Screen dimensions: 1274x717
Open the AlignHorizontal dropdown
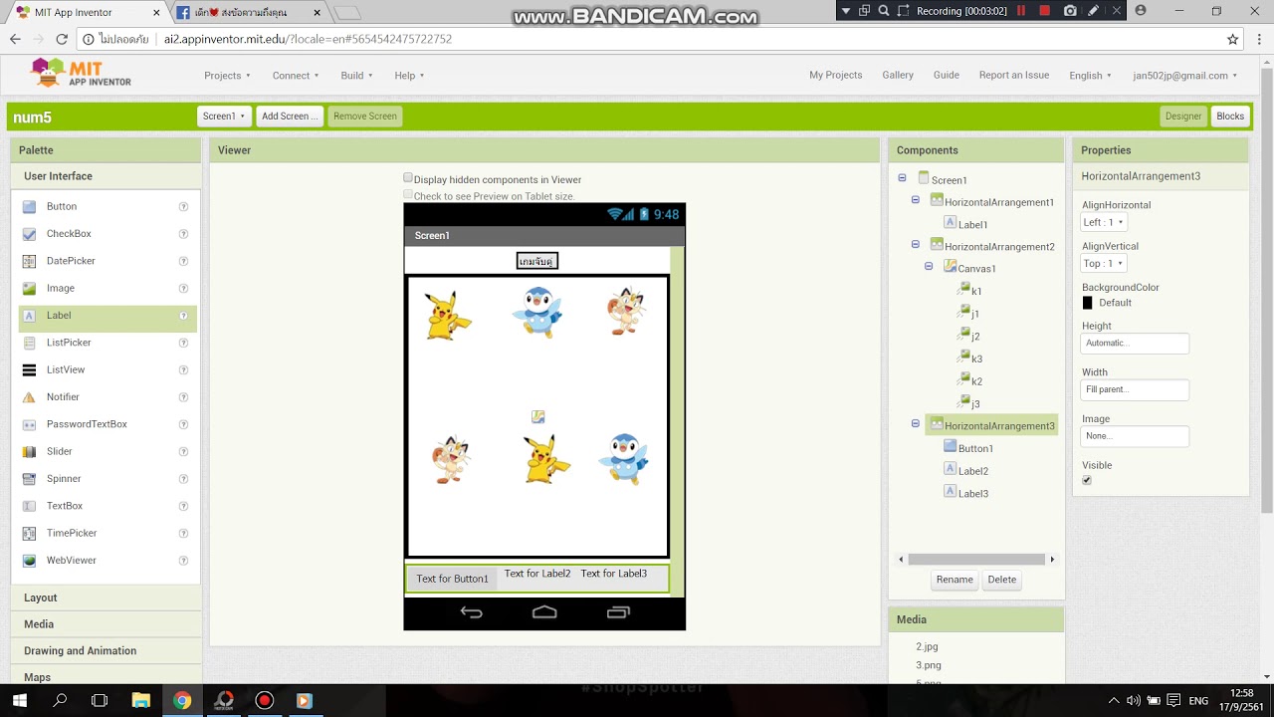point(1104,222)
